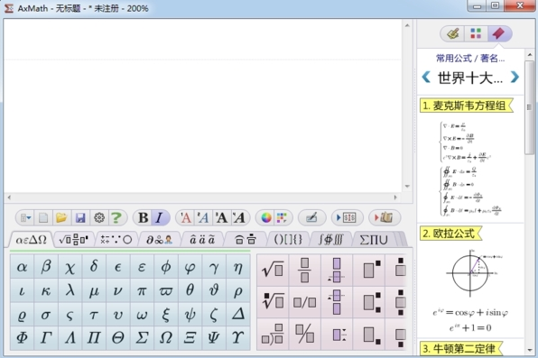This screenshot has height=358, width=538.
Task: Open settings via the gear icon
Action: click(99, 217)
